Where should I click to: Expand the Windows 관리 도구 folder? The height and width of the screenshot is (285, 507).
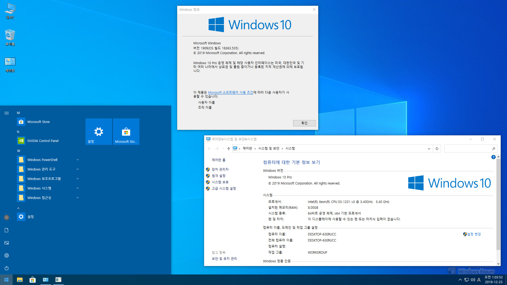tap(48, 169)
